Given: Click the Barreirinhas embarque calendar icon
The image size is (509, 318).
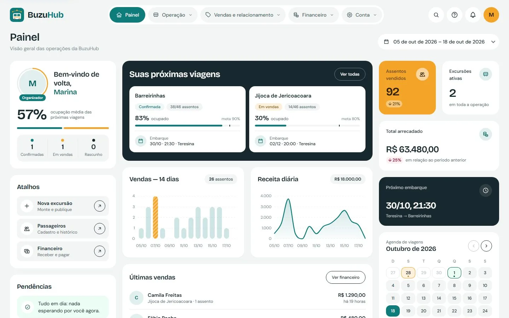Looking at the screenshot, I should [x=141, y=141].
